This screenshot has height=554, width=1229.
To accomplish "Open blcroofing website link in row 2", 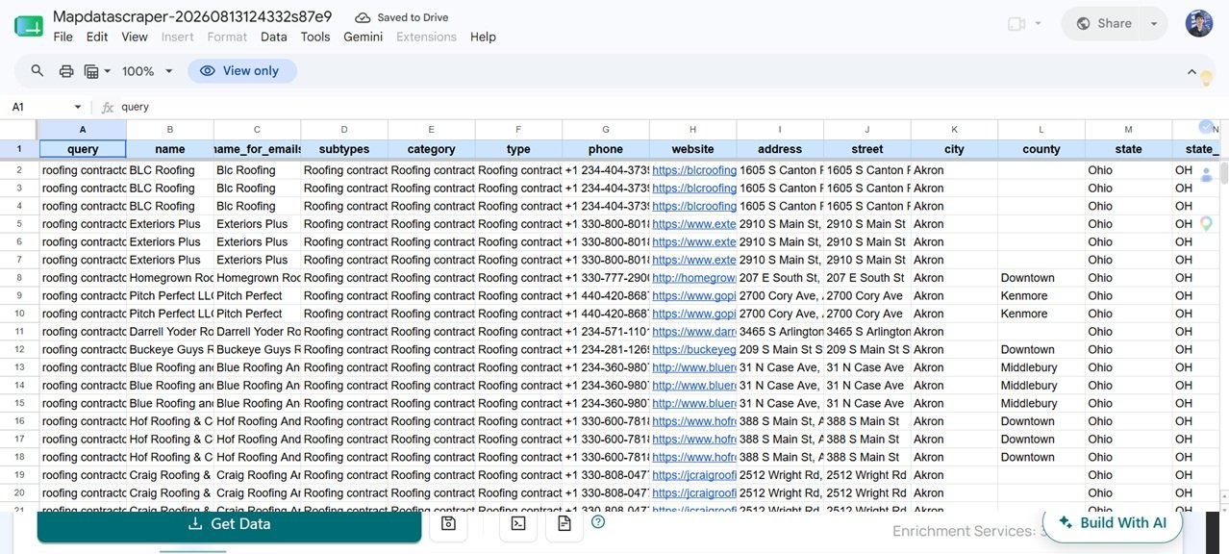I will (x=693, y=170).
